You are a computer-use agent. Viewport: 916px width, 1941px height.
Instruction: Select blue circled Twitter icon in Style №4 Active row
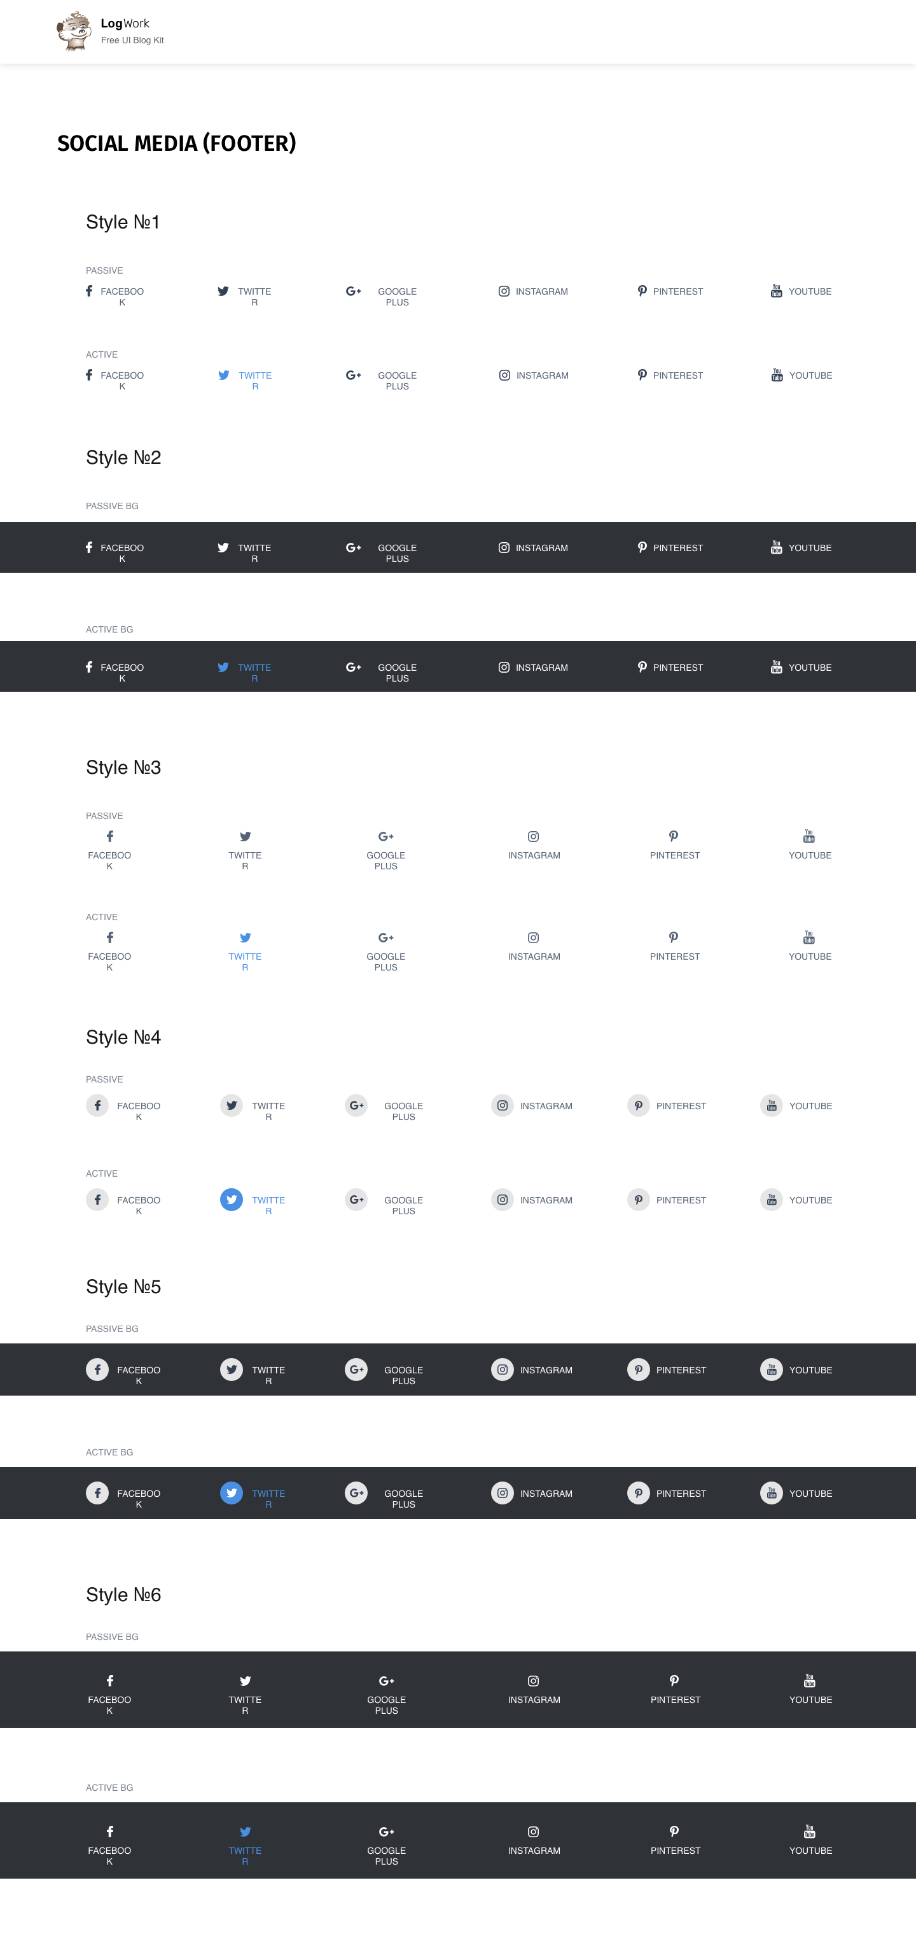[x=232, y=1199]
